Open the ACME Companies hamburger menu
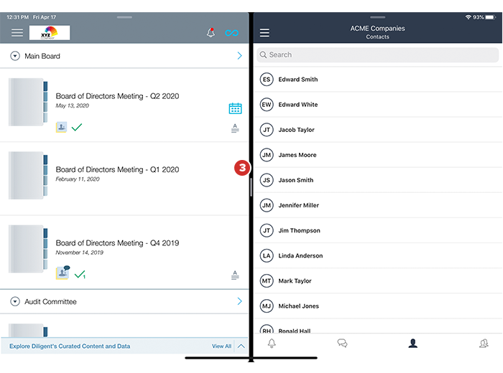 (264, 33)
